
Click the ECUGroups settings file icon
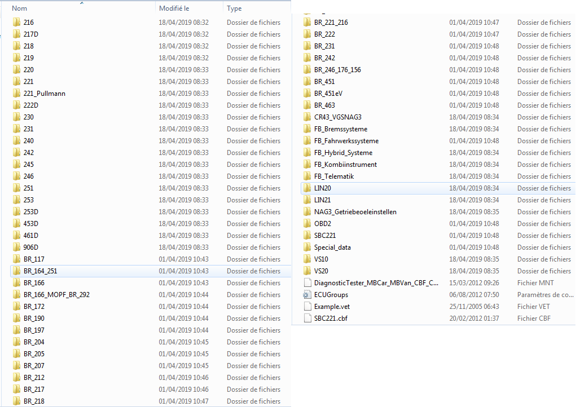point(307,295)
